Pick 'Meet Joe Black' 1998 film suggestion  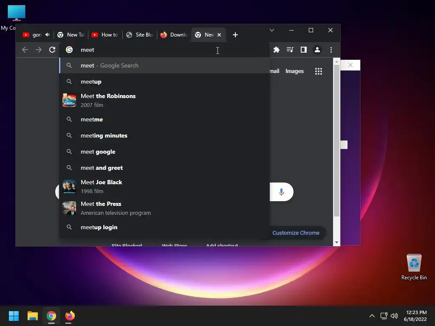(164, 187)
